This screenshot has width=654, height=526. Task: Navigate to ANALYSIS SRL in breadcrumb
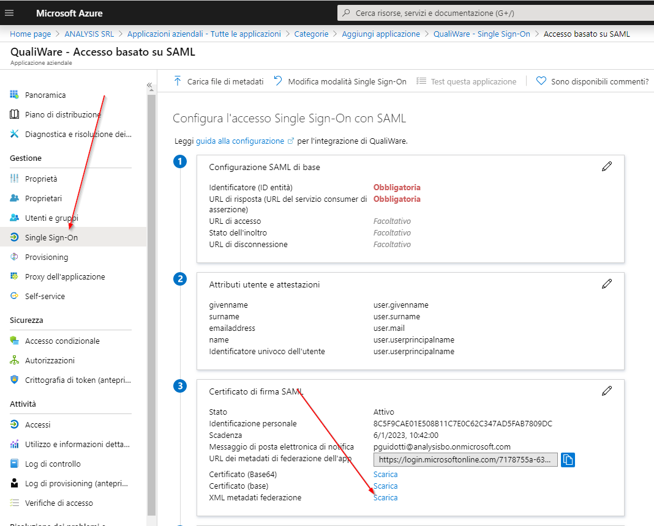[x=89, y=34]
